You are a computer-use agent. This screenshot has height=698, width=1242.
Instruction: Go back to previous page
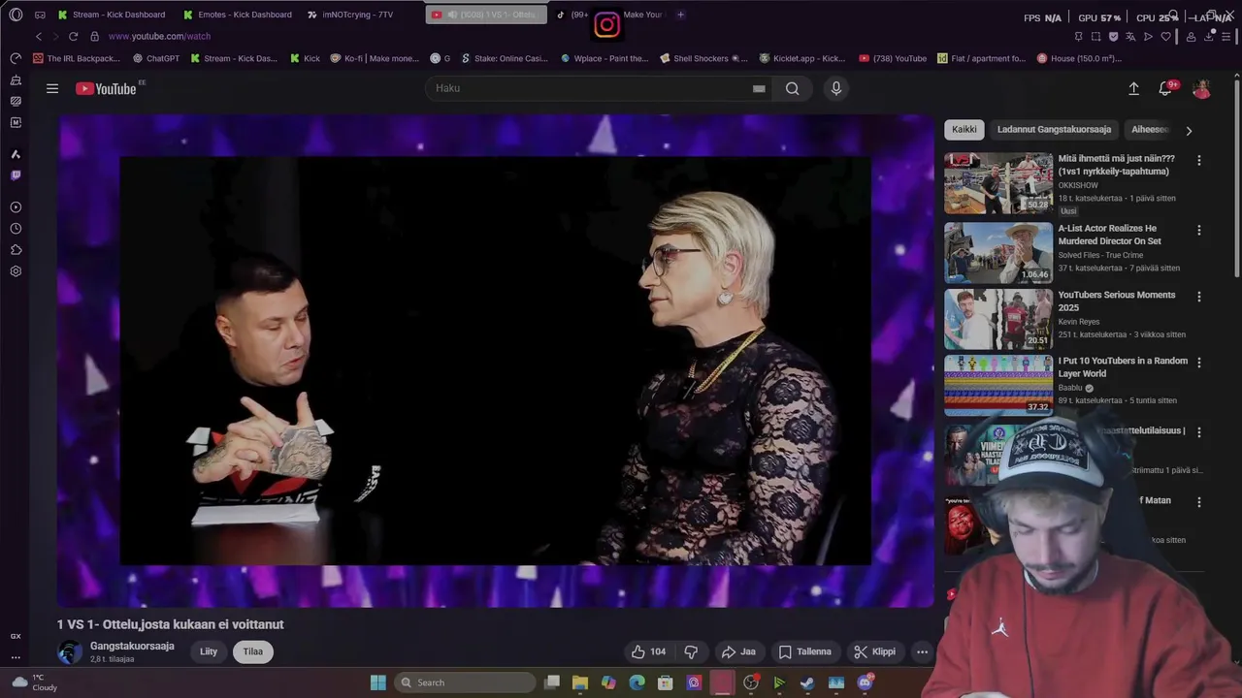39,36
